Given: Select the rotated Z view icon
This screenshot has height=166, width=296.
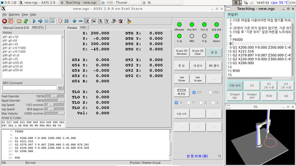Looking at the screenshot, I should click(94, 21).
